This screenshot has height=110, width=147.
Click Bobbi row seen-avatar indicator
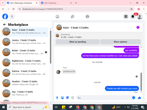(x=46, y=52)
